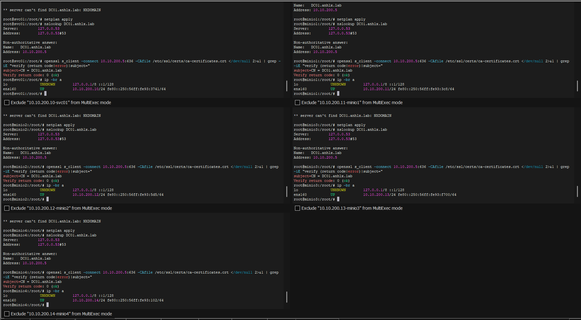Click "Non-authoritative answer:" in minio4 terminal
This screenshot has height=320, width=581.
point(30,254)
